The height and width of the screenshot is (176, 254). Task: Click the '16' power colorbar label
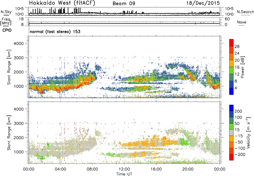(237, 67)
